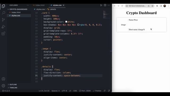The height and width of the screenshot is (96, 170).
Task: Click EXPLORER panel title
Action: (x=14, y=5)
